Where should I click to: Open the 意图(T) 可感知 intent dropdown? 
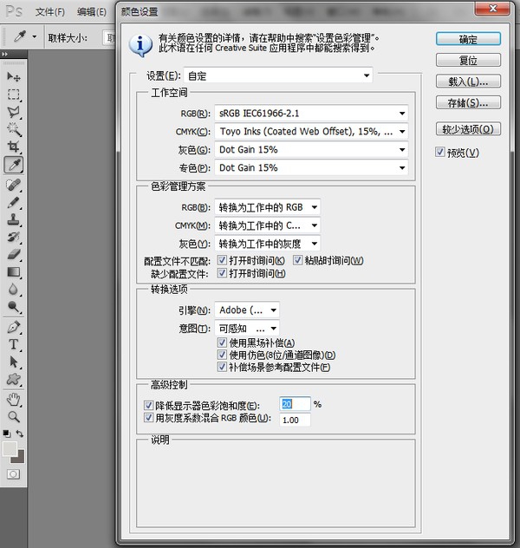point(247,328)
